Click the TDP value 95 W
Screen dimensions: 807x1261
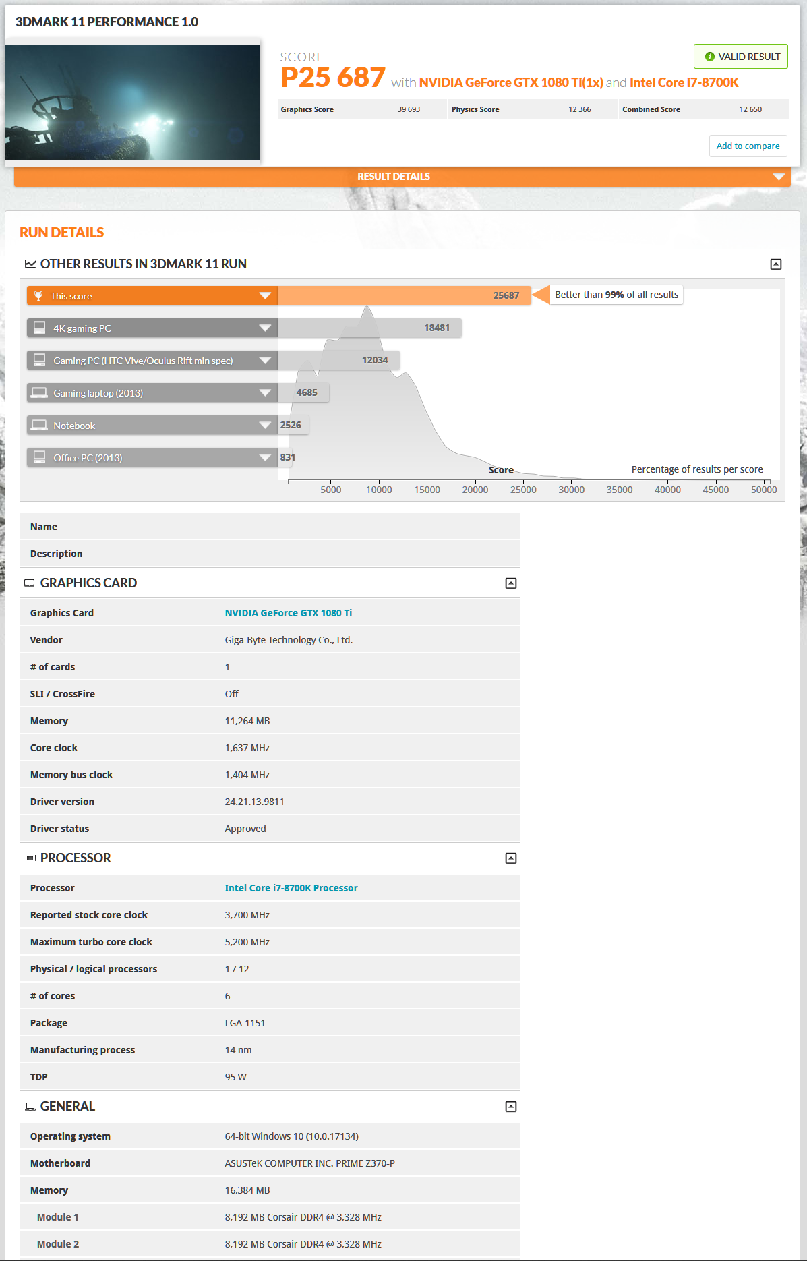pyautogui.click(x=235, y=1077)
